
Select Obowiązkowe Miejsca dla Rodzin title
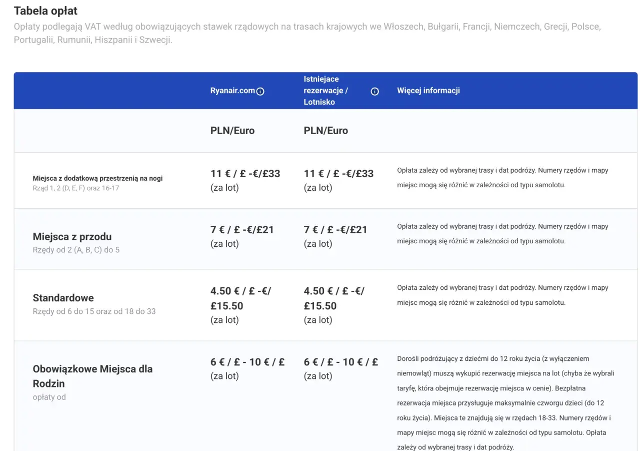pos(92,376)
